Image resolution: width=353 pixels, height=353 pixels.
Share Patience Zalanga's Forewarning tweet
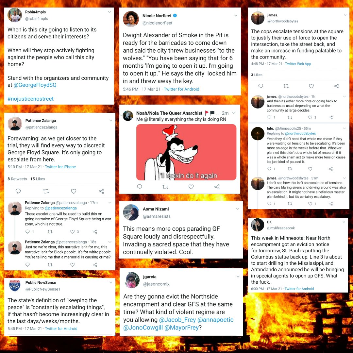click(x=102, y=191)
